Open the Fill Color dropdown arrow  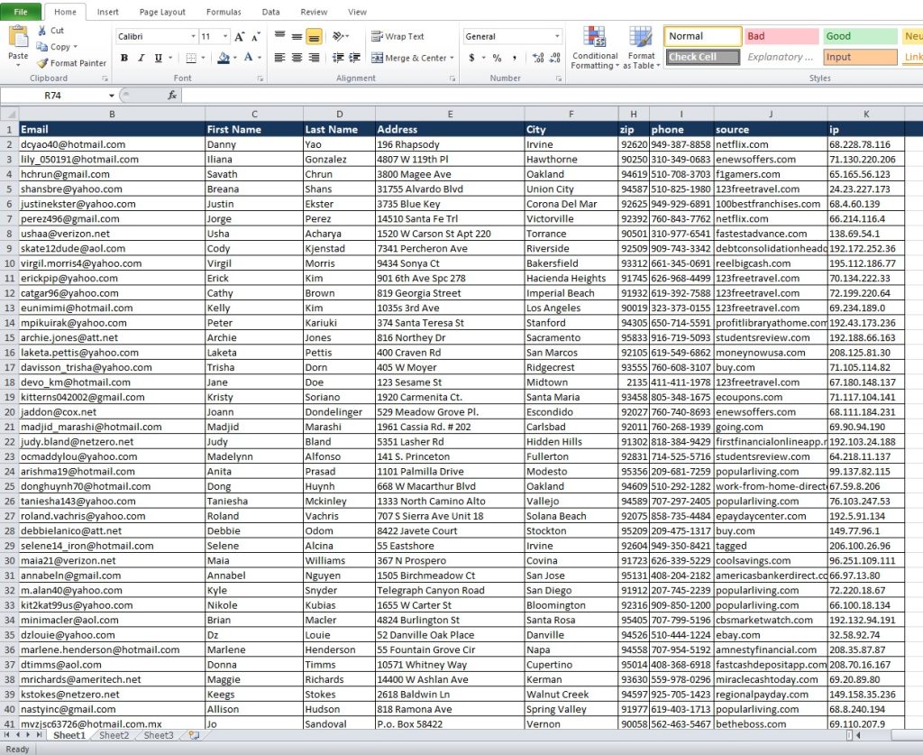pos(234,58)
